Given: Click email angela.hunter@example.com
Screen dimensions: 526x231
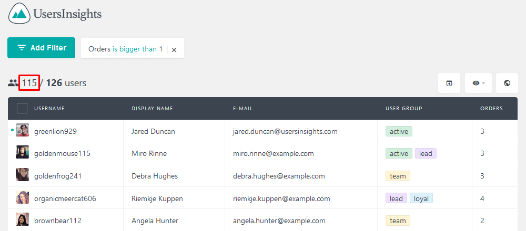Looking at the screenshot, I should point(279,221).
